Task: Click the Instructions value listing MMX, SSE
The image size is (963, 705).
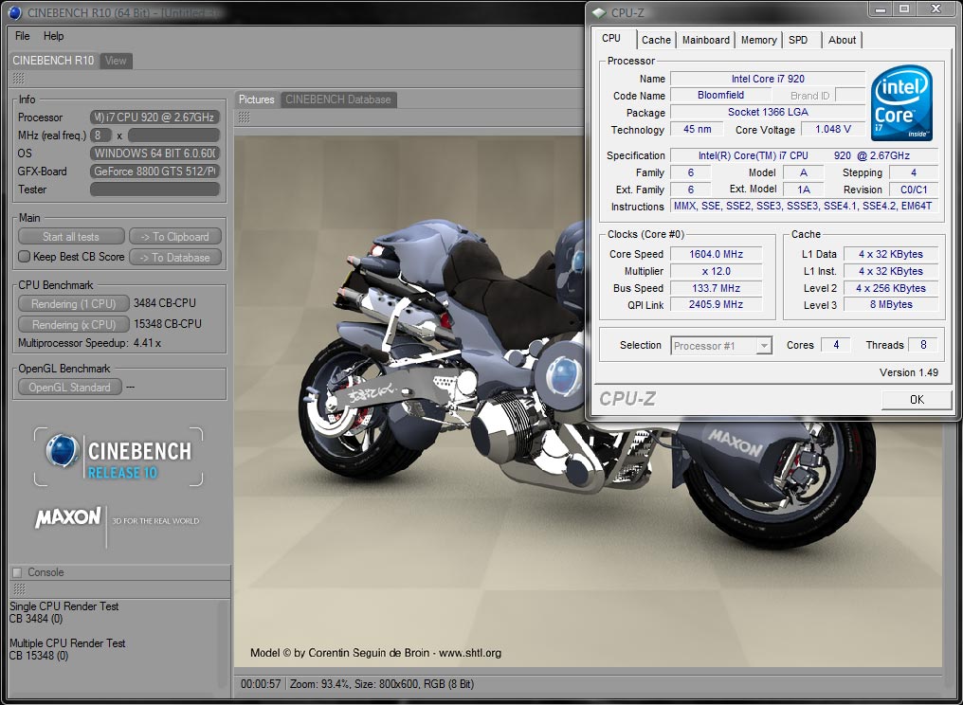Action: coord(804,207)
